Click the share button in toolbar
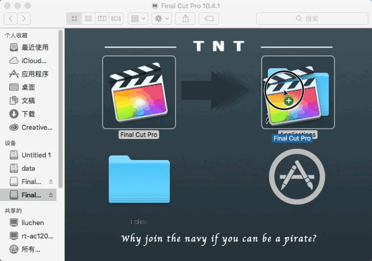Viewport: 372px width, 261px height. (x=185, y=19)
